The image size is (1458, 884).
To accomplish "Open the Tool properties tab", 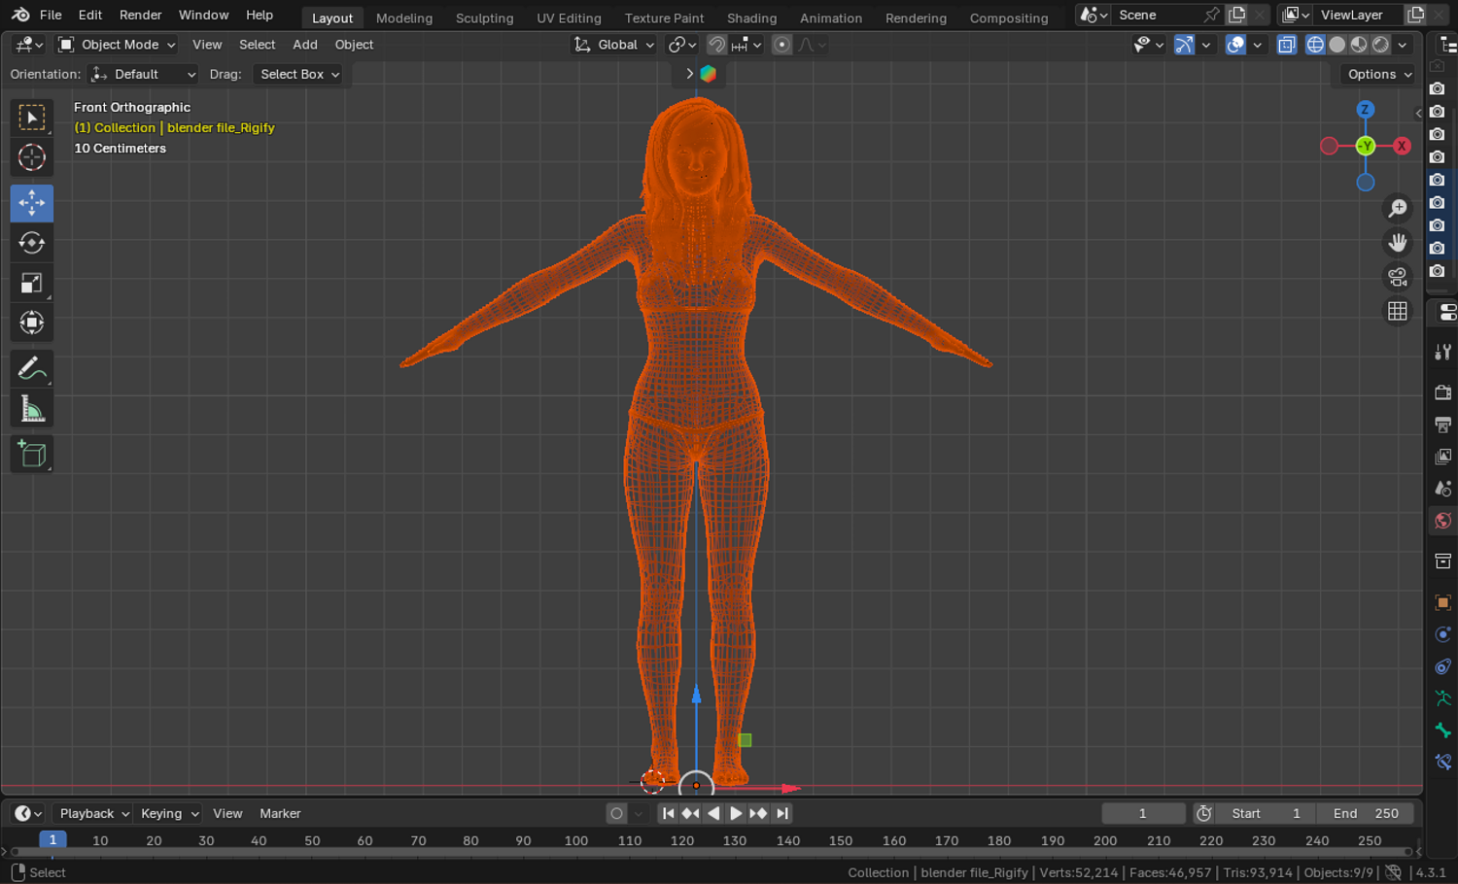I will pos(1443,353).
